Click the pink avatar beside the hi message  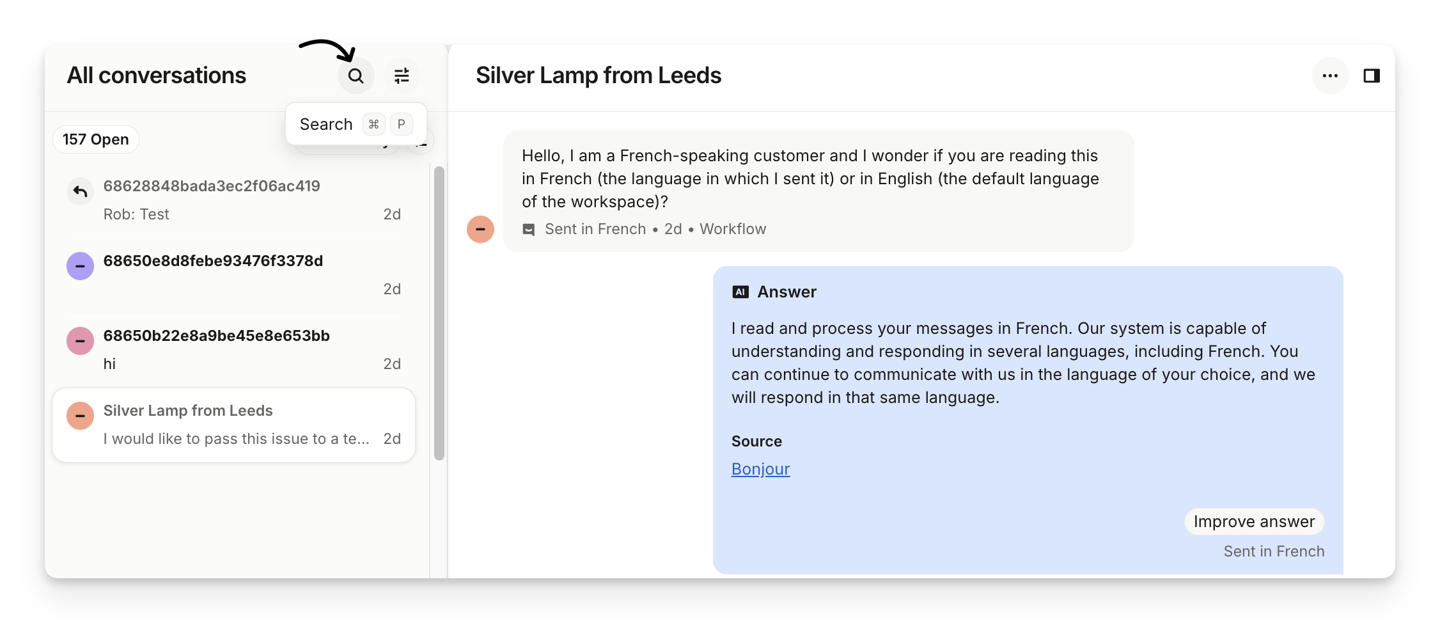[x=81, y=341]
